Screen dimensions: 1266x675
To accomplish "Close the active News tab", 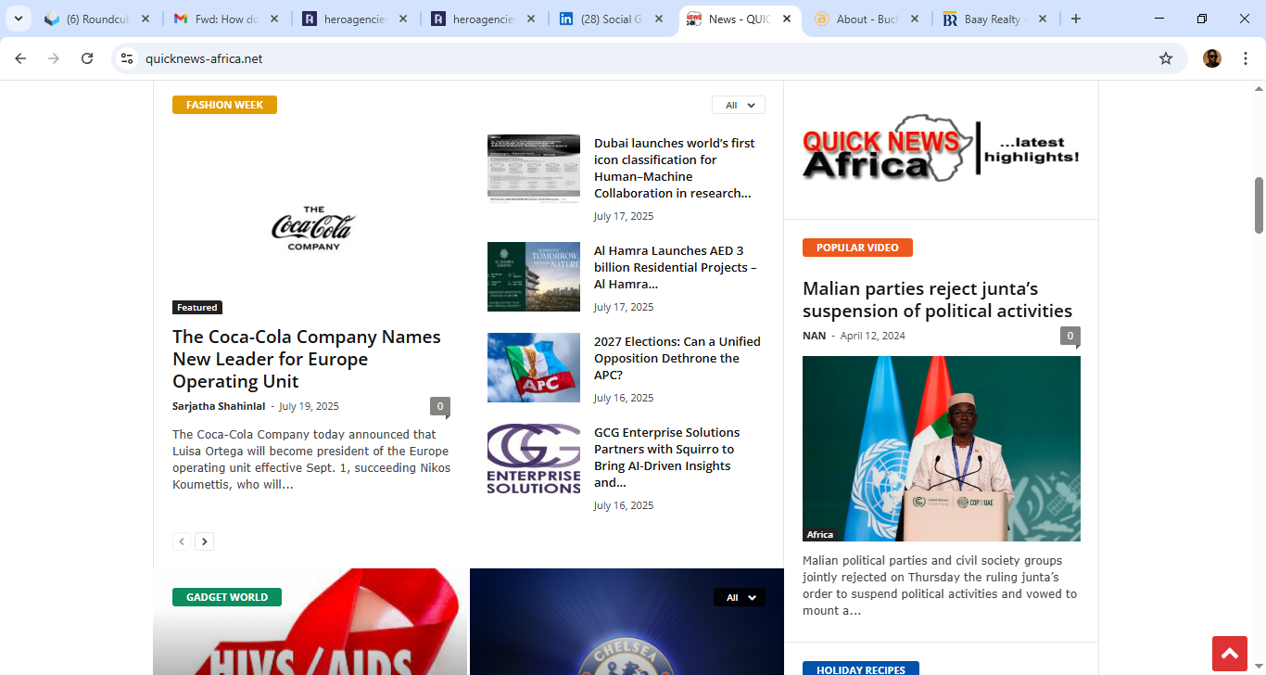I will click(787, 19).
